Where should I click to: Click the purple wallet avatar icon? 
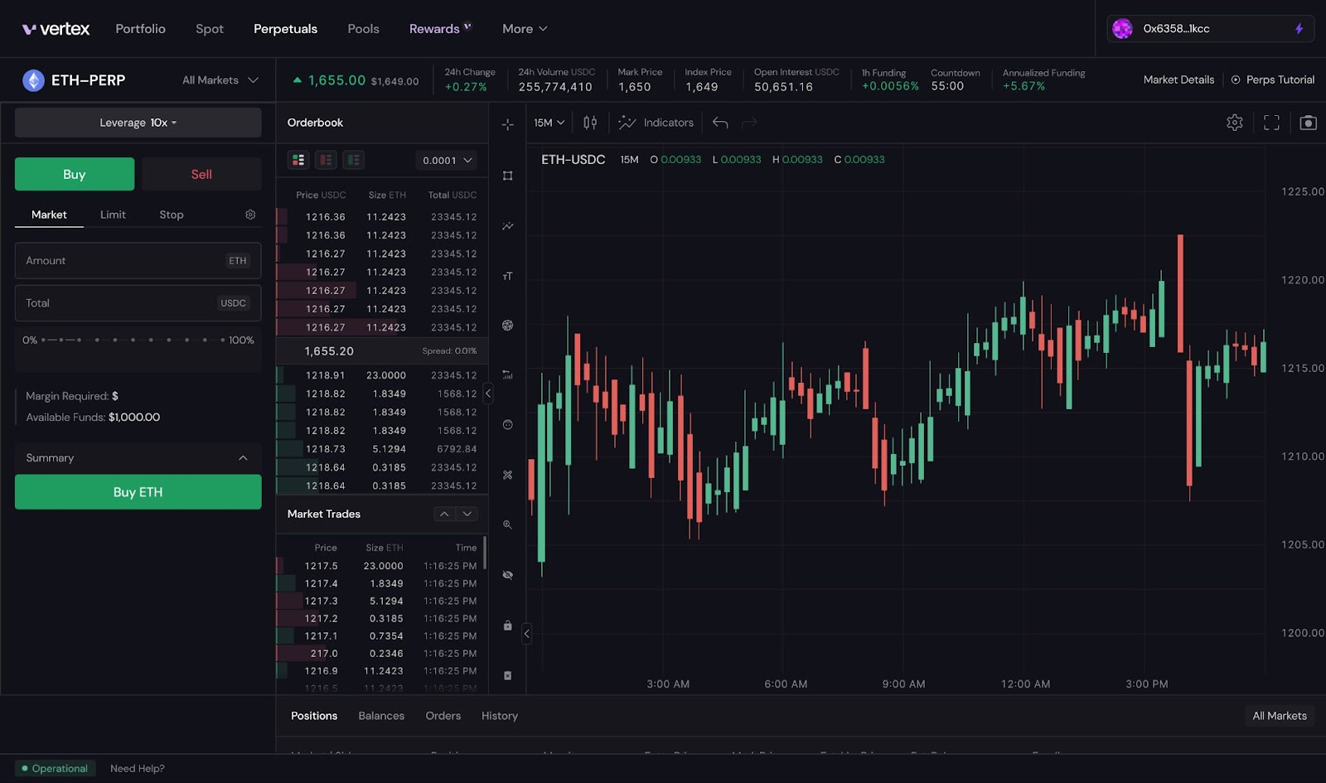pos(1122,29)
